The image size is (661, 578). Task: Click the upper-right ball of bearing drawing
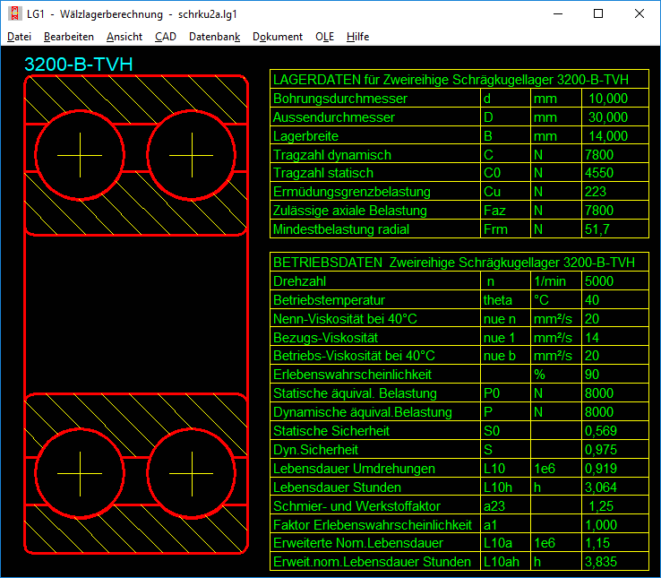[192, 155]
